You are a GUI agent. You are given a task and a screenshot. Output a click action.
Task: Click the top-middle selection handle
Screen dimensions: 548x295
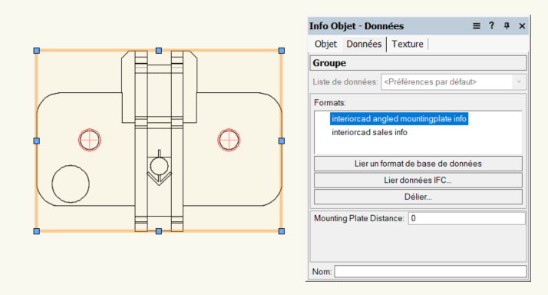click(x=159, y=51)
